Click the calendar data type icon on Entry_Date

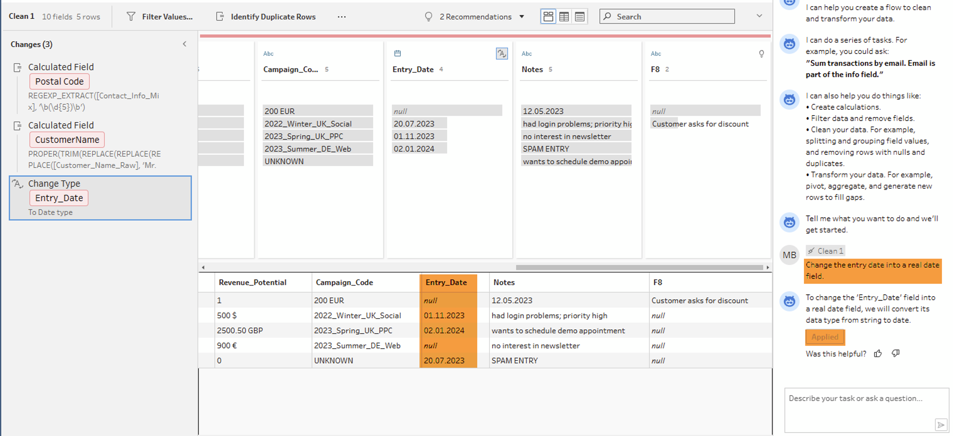[398, 53]
